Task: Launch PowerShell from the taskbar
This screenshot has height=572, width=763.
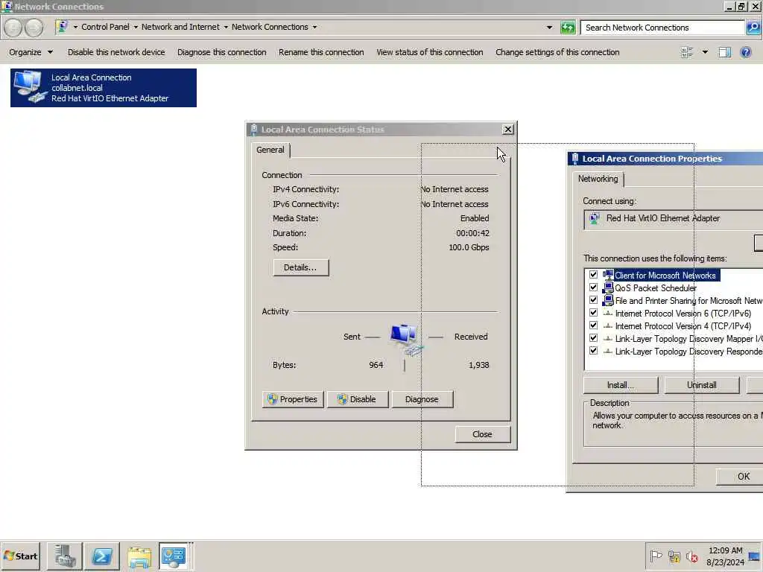Action: coord(101,556)
